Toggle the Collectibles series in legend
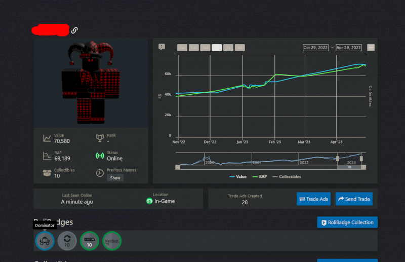This screenshot has height=262, width=405. (x=287, y=177)
